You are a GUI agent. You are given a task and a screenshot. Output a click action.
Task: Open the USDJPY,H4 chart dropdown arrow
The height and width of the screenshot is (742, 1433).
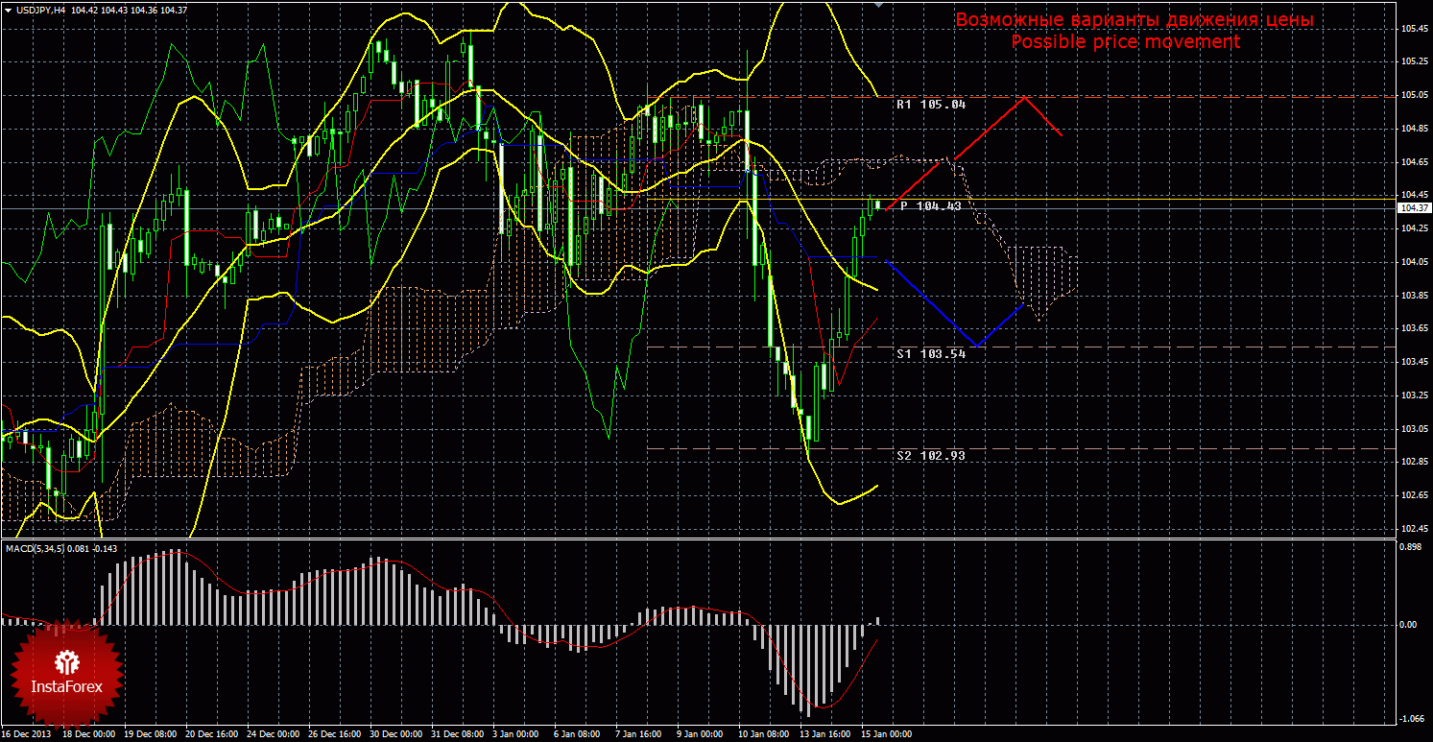coord(7,10)
